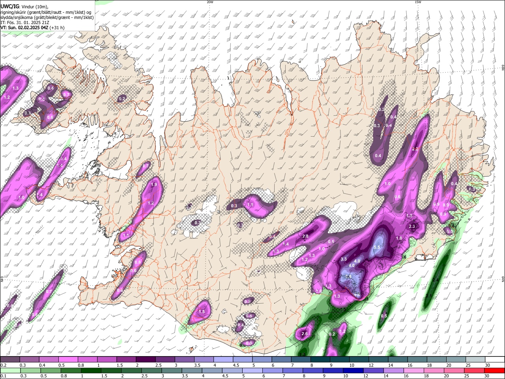
Task: Click the 2.8 snowfall value on map
Action: pyautogui.click(x=305, y=236)
